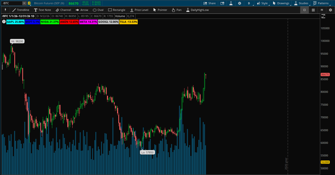The height and width of the screenshot is (175, 335).
Task: Select single-chart layout square icon
Action: click(x=305, y=10)
